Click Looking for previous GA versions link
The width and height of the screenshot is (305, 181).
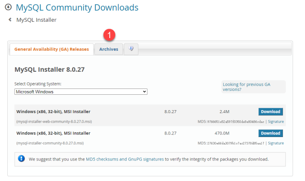click(246, 87)
